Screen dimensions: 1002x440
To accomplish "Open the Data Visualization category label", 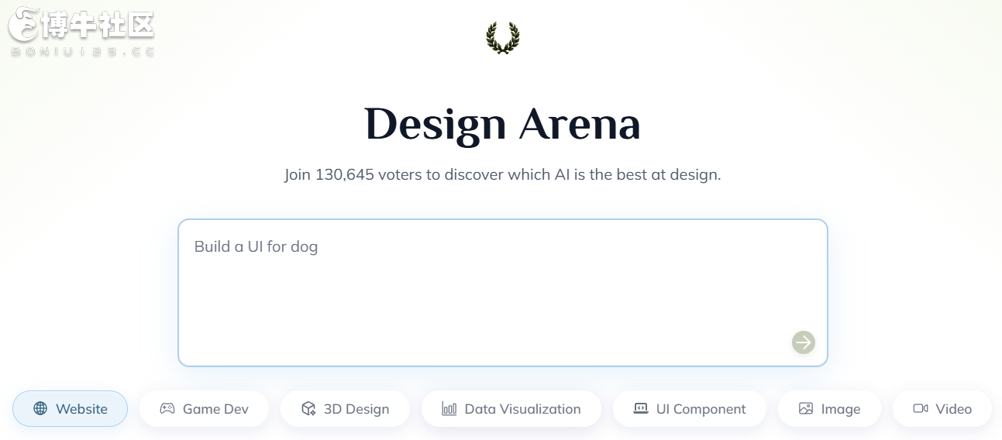I will [x=522, y=409].
